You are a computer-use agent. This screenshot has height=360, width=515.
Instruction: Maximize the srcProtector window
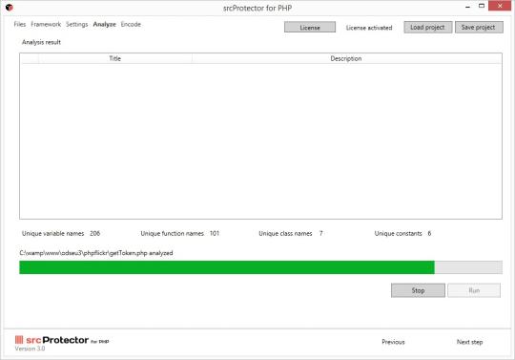pos(482,6)
